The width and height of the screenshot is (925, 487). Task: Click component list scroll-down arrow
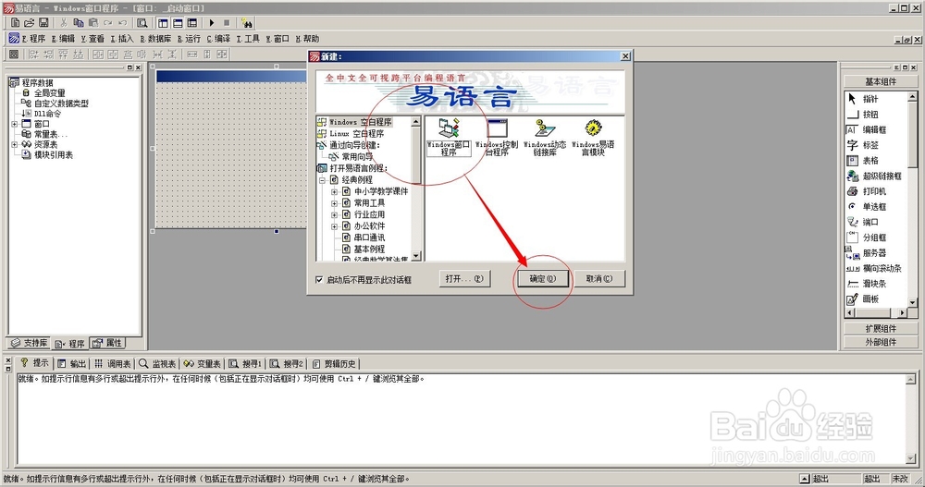point(913,302)
